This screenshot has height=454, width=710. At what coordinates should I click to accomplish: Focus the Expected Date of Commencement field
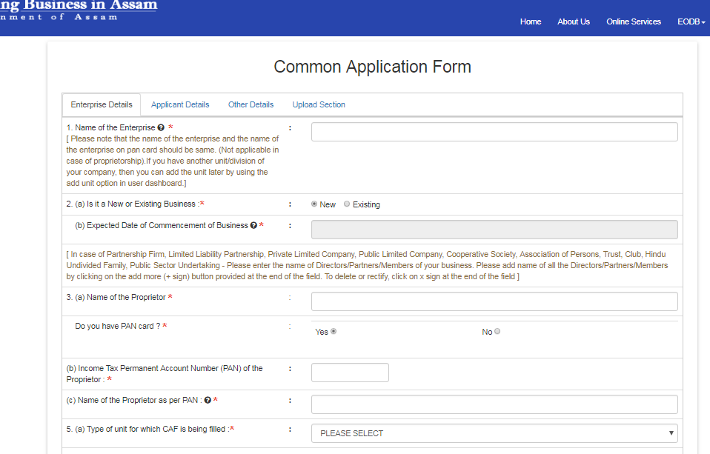pos(494,230)
